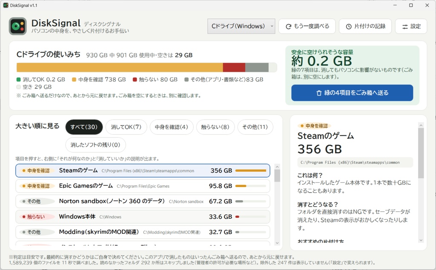The width and height of the screenshot is (436, 270).
Task: Click the Steam row size bar
Action: point(251,171)
